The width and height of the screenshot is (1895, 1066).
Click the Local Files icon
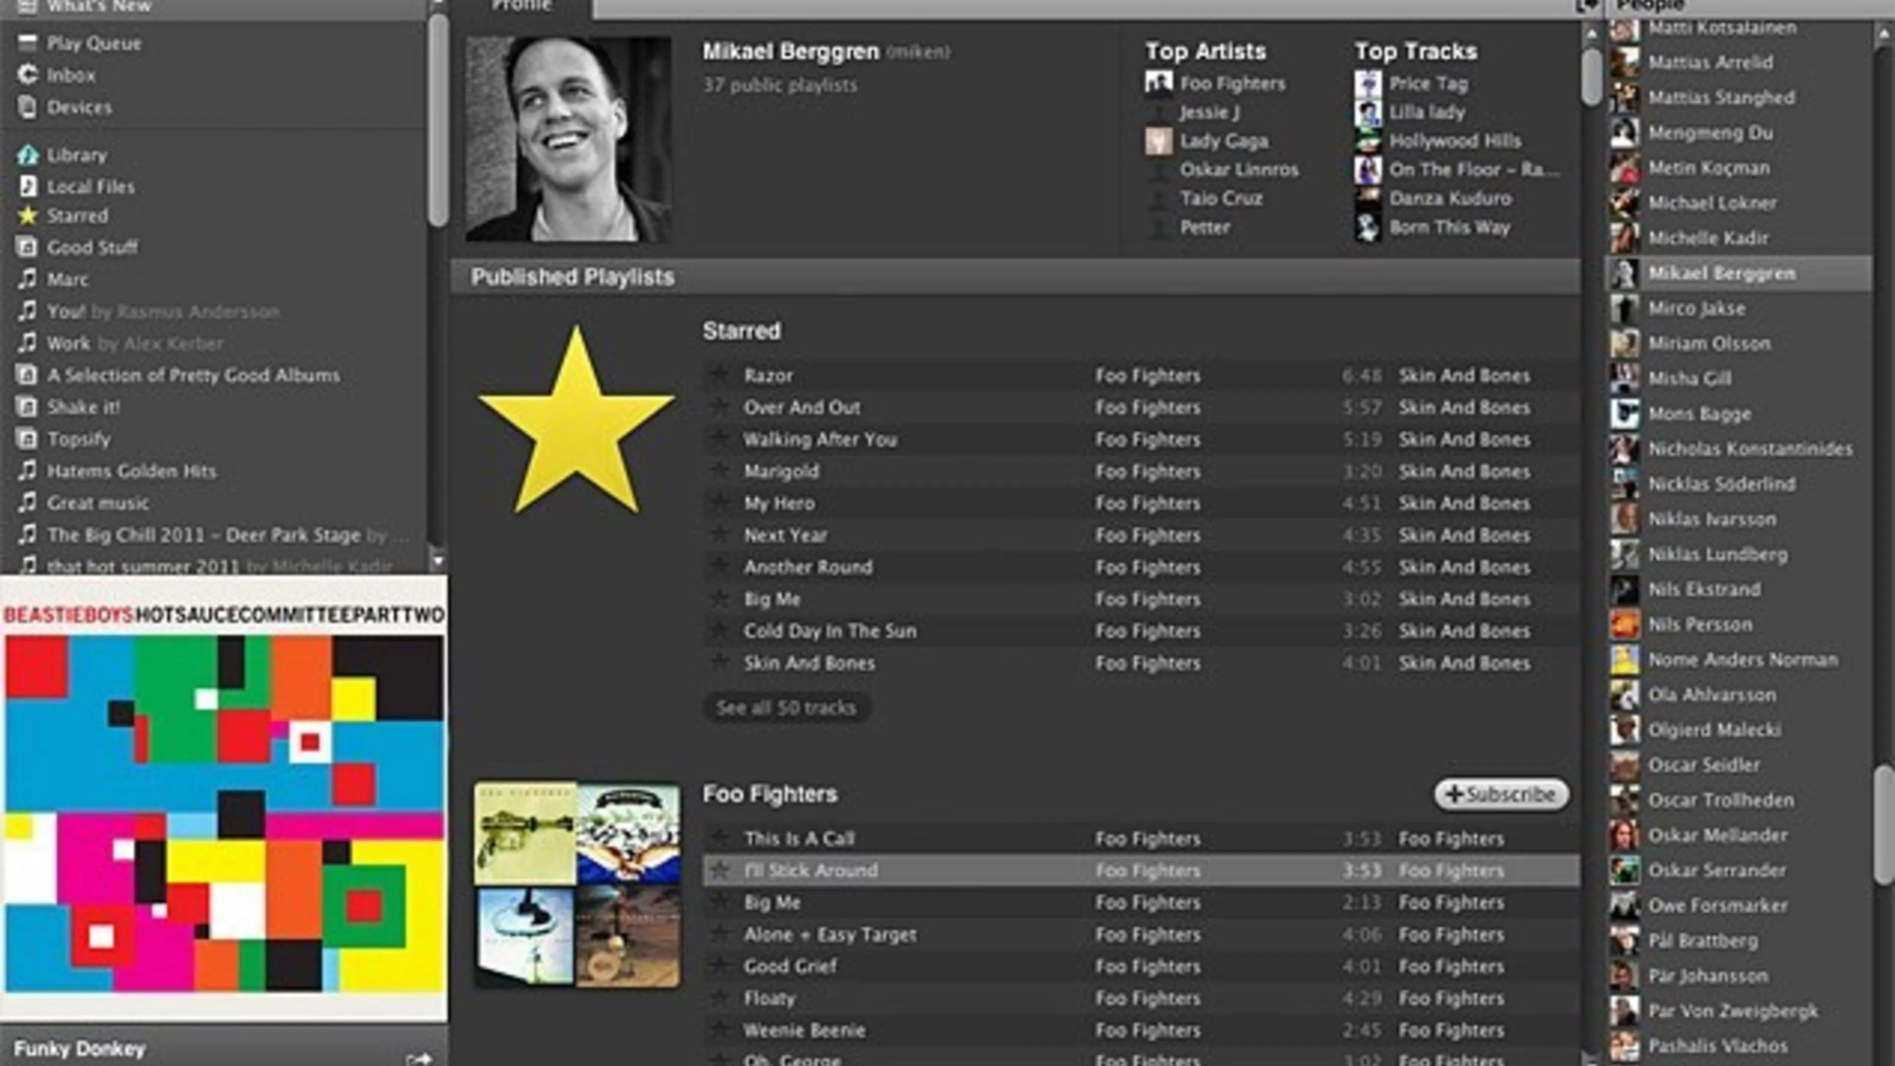coord(27,186)
